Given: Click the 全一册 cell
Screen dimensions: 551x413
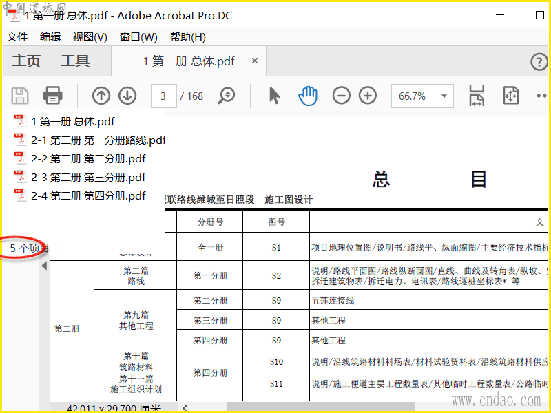Looking at the screenshot, I should tap(210, 248).
